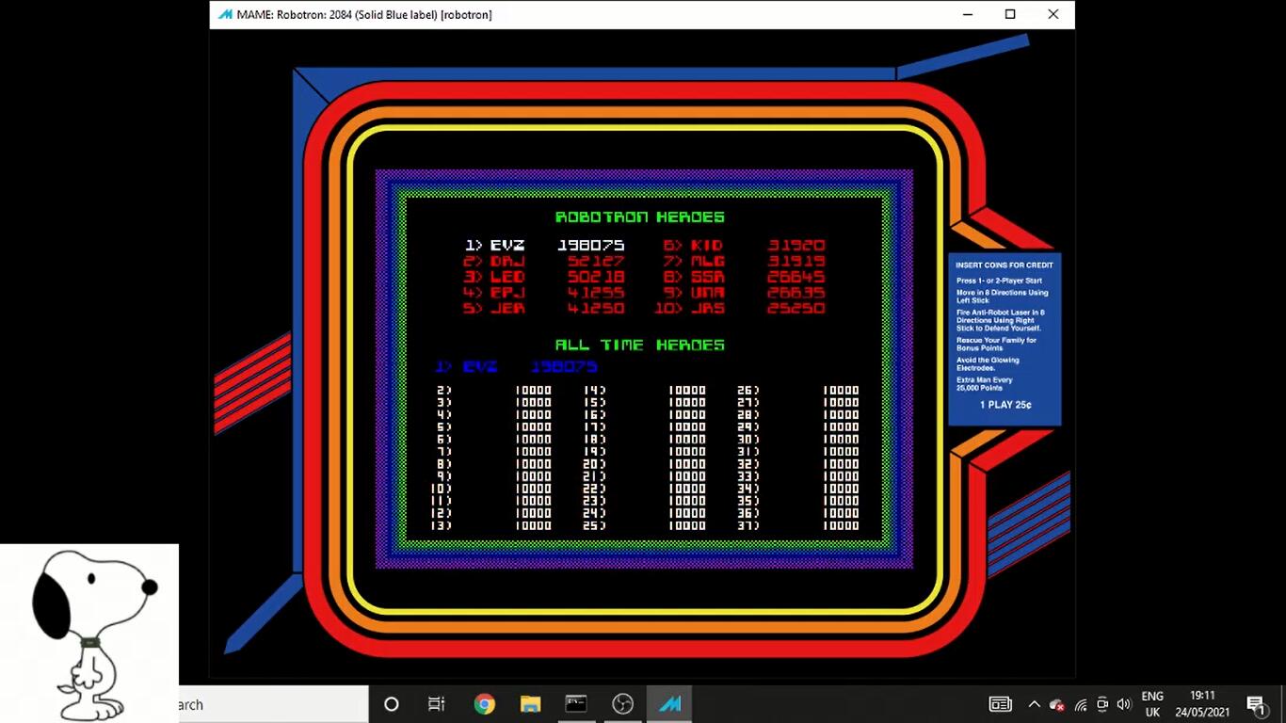Click the Snoopy image overlay
Image resolution: width=1286 pixels, height=723 pixels.
(x=89, y=633)
